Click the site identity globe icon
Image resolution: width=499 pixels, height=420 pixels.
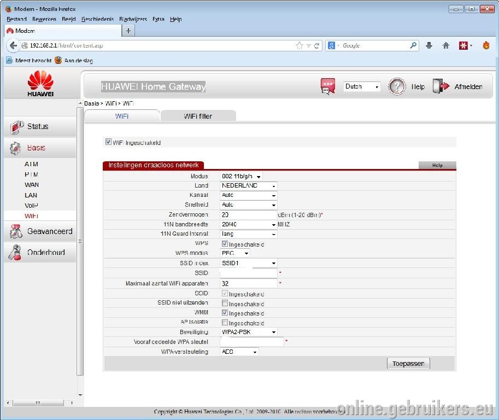25,45
